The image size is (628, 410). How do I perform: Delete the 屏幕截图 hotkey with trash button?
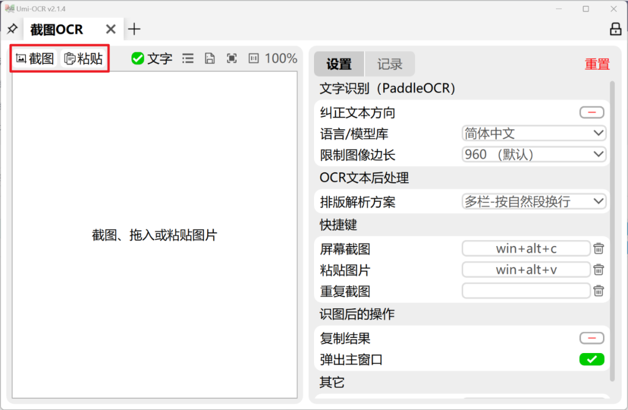(598, 248)
